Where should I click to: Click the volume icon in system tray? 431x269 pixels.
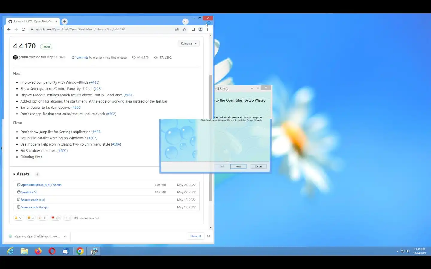(408, 251)
